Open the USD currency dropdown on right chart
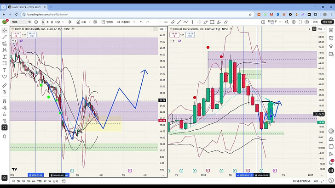 coord(322,29)
